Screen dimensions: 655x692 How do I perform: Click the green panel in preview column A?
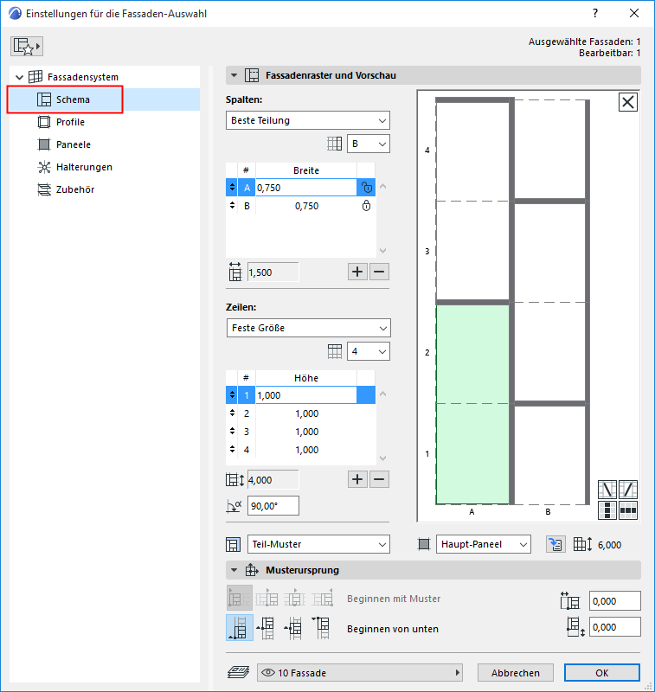click(x=472, y=405)
